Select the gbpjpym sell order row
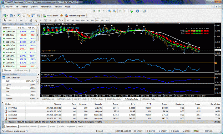 tap(112, 118)
